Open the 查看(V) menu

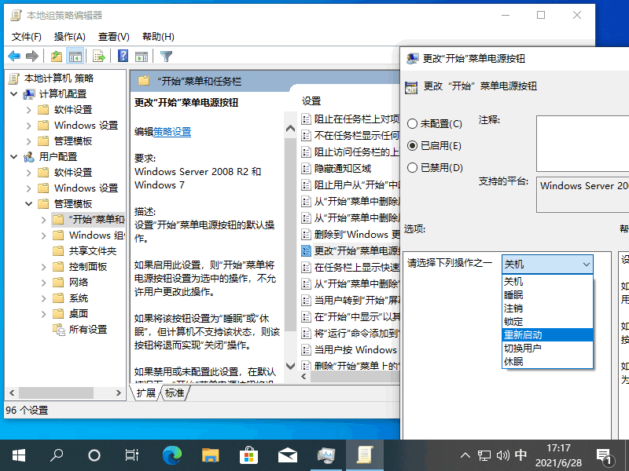(114, 37)
